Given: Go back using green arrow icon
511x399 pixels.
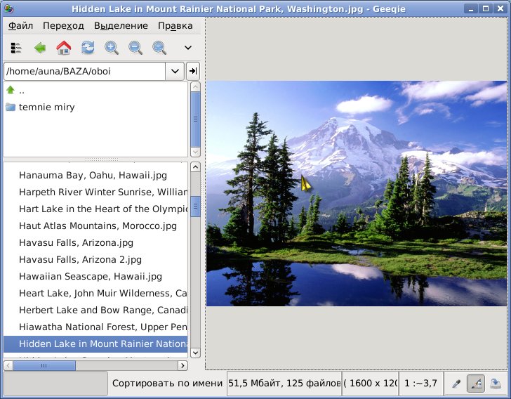Looking at the screenshot, I should [x=40, y=48].
